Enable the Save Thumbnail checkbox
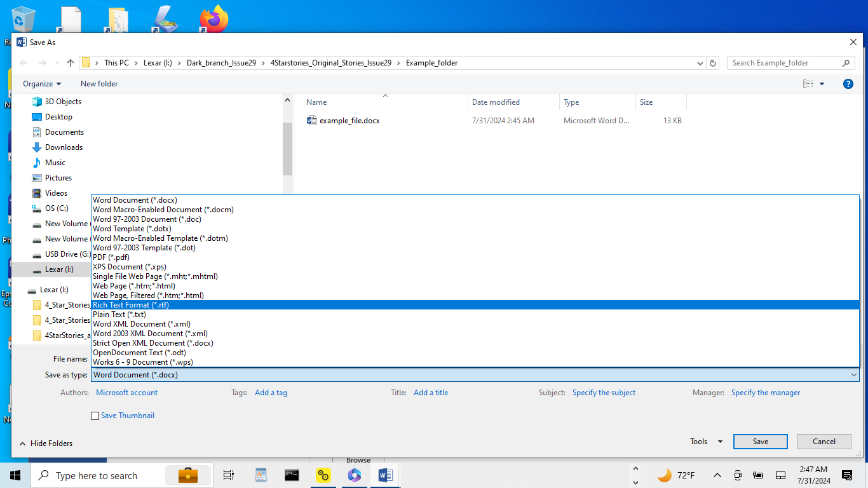Viewport: 868px width, 488px height. point(95,416)
